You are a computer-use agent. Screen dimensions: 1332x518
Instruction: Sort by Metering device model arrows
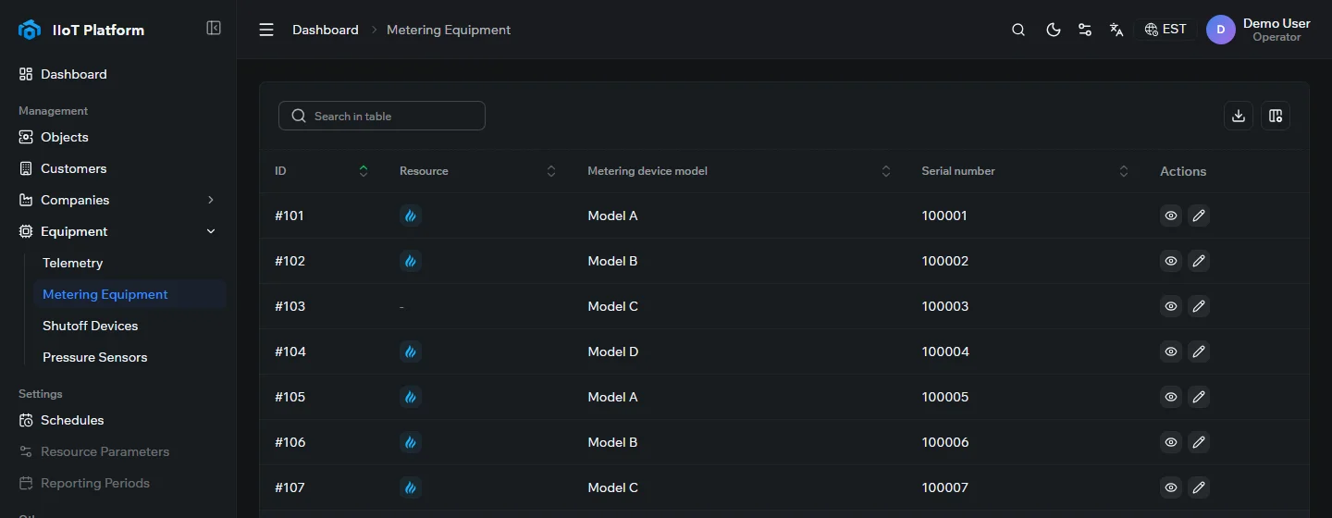886,171
